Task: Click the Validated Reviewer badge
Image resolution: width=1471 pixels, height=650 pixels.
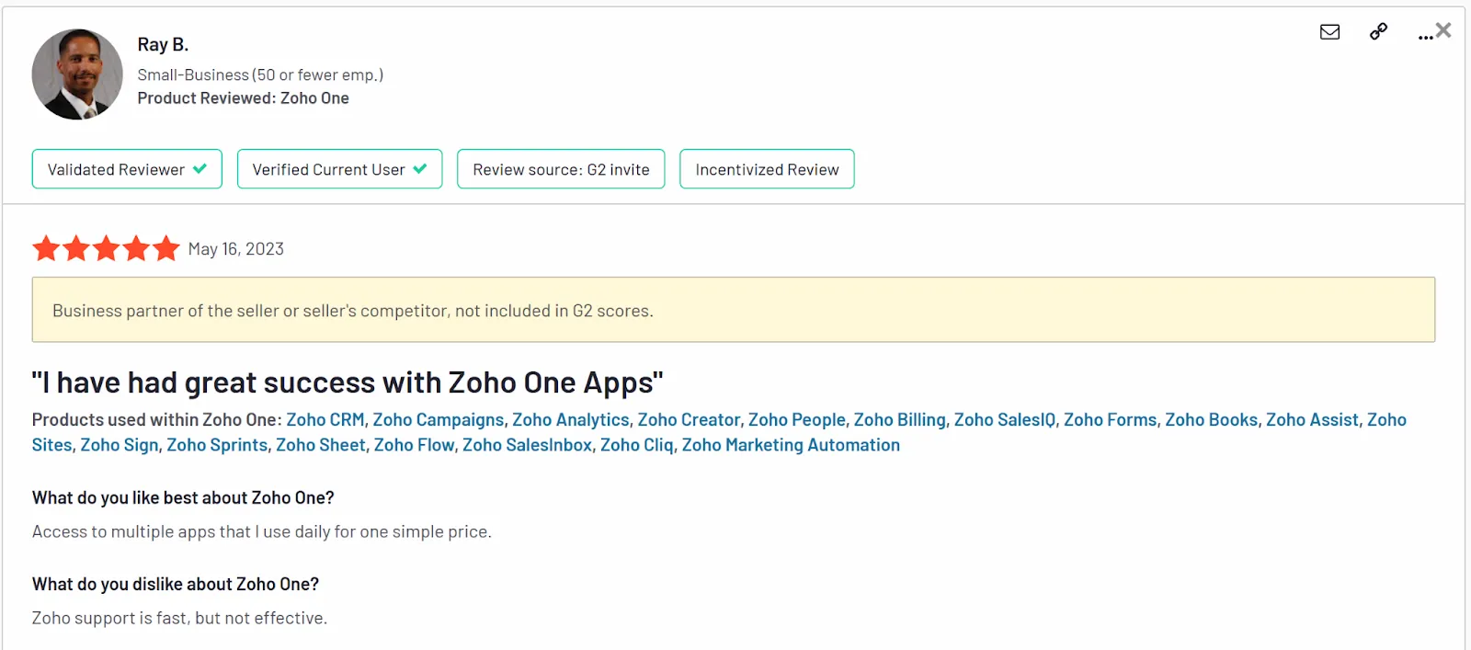Action: 127,169
